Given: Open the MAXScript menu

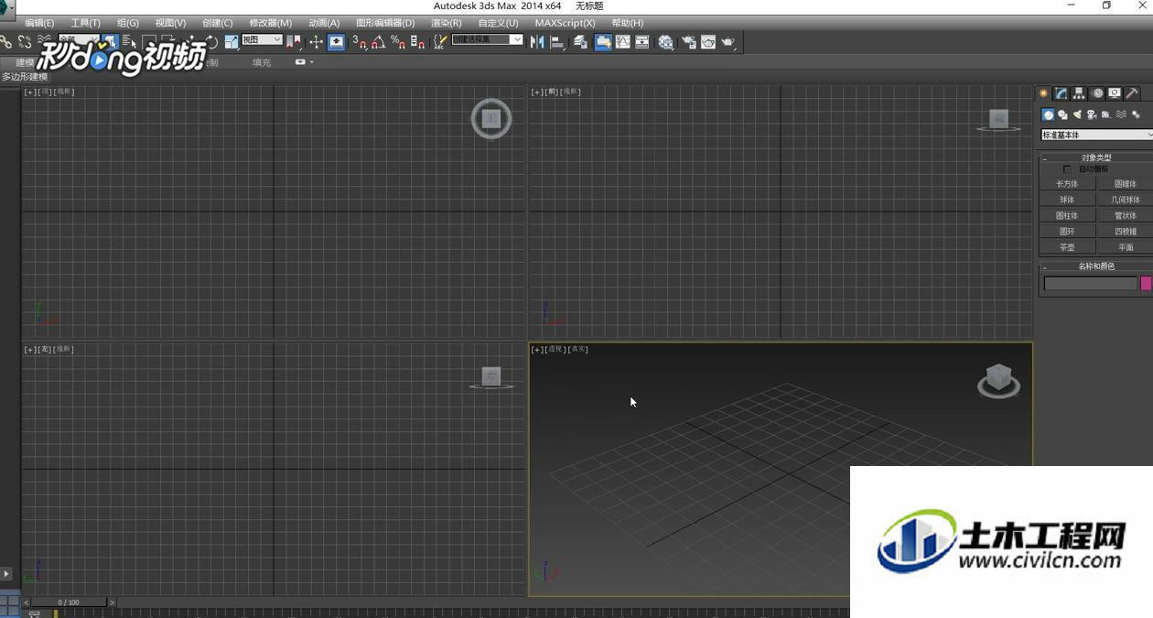Looking at the screenshot, I should [566, 23].
